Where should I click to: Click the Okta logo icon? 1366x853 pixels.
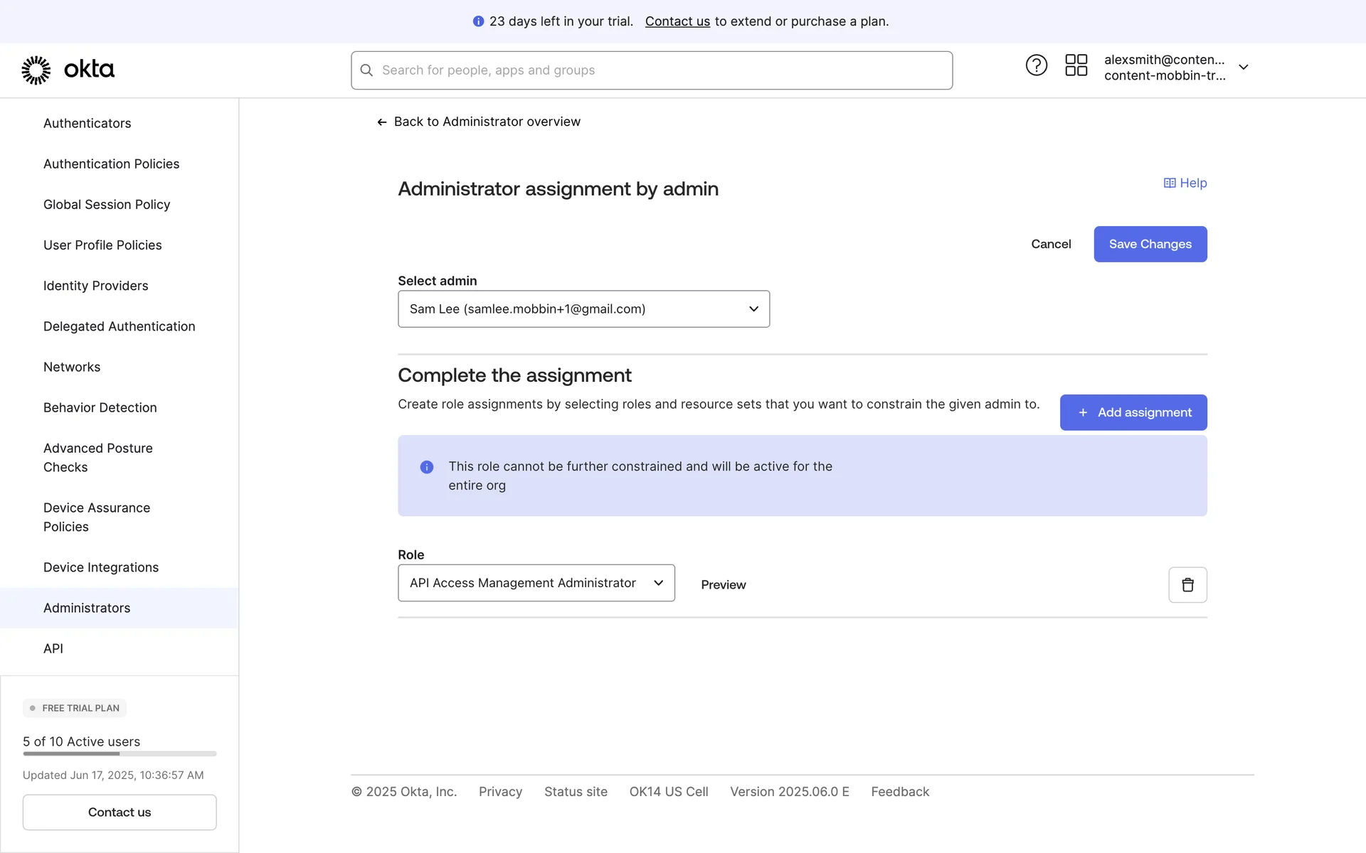(x=36, y=70)
